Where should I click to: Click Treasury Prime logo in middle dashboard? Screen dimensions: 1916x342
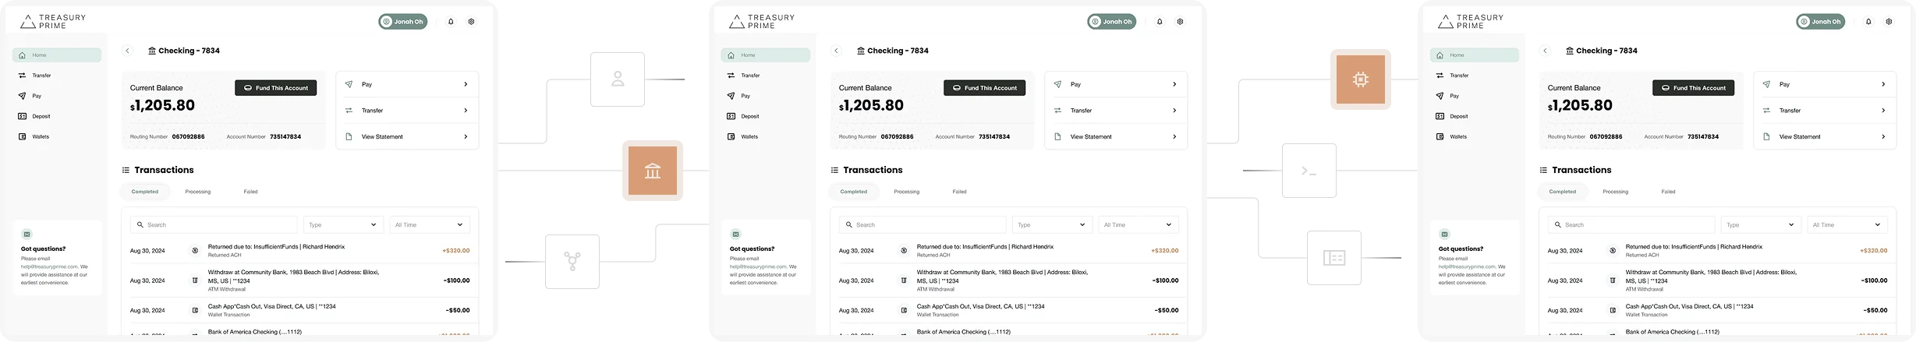[x=762, y=22]
